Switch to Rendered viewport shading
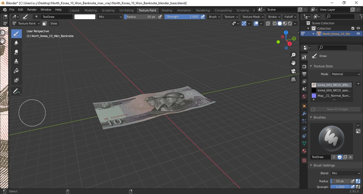Screen dimensions: 363x194 tap(290, 23)
